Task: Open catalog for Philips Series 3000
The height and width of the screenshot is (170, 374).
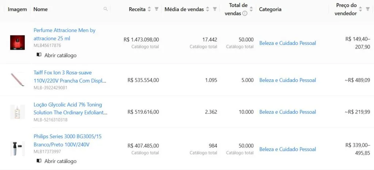Action: click(57, 161)
